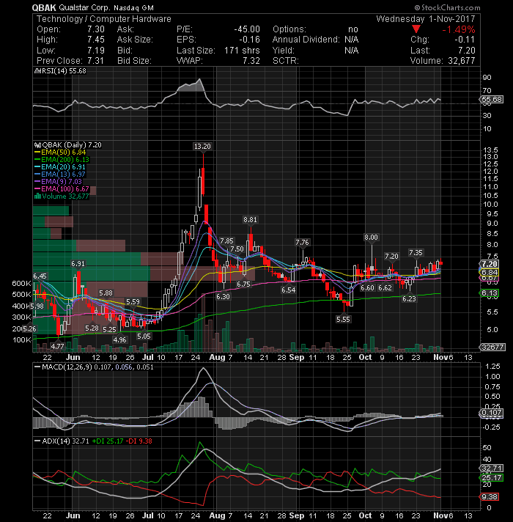Click the Open value 7.30

(96, 29)
